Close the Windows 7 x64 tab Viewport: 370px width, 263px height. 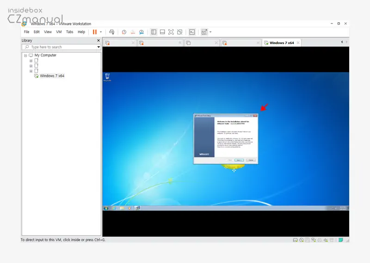(x=298, y=43)
